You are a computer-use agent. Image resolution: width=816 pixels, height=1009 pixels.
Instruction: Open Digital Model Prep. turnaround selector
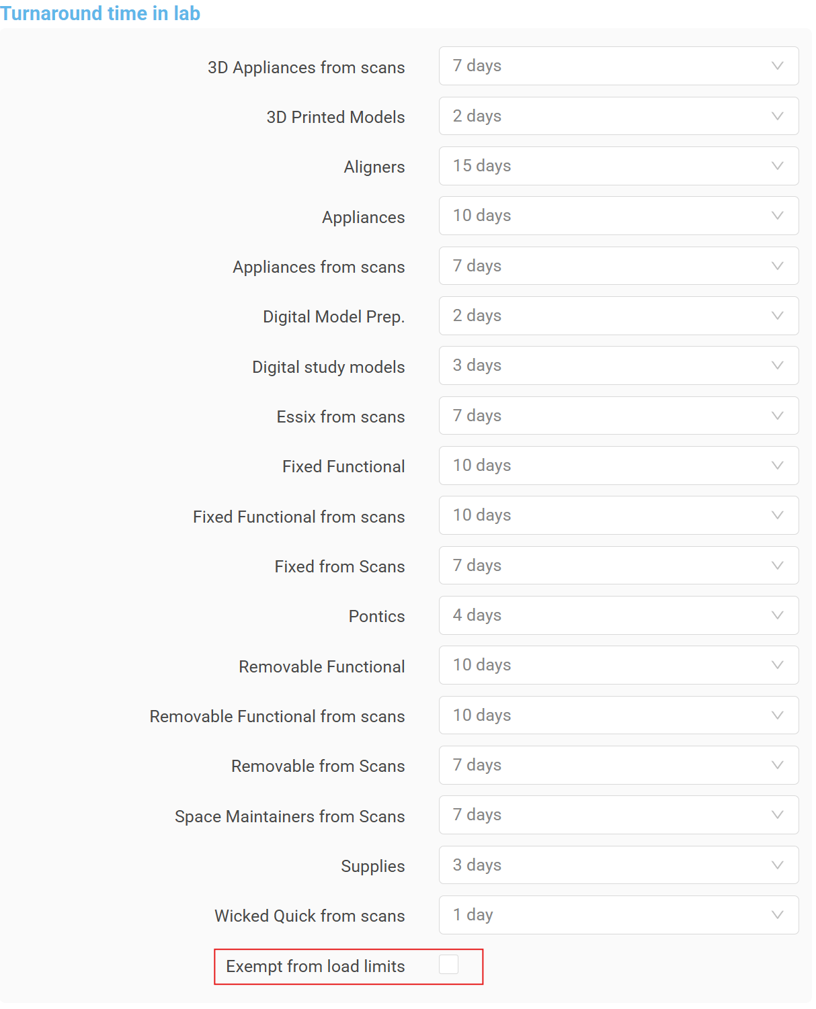[x=618, y=316]
